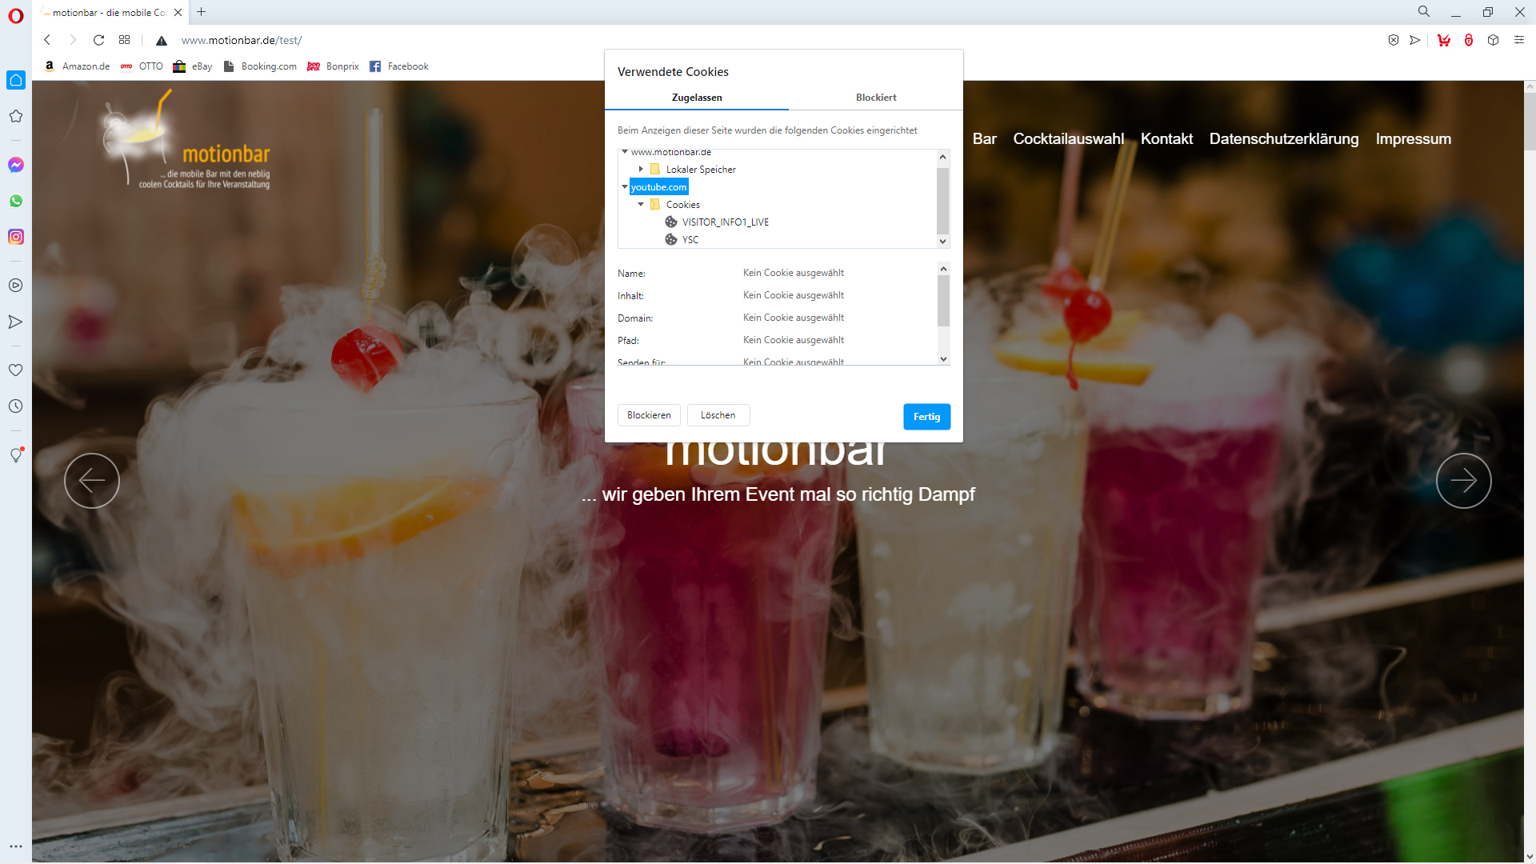Screen dimensions: 1536x864
Task: Collapse the youtube.com tree node
Action: [x=625, y=186]
